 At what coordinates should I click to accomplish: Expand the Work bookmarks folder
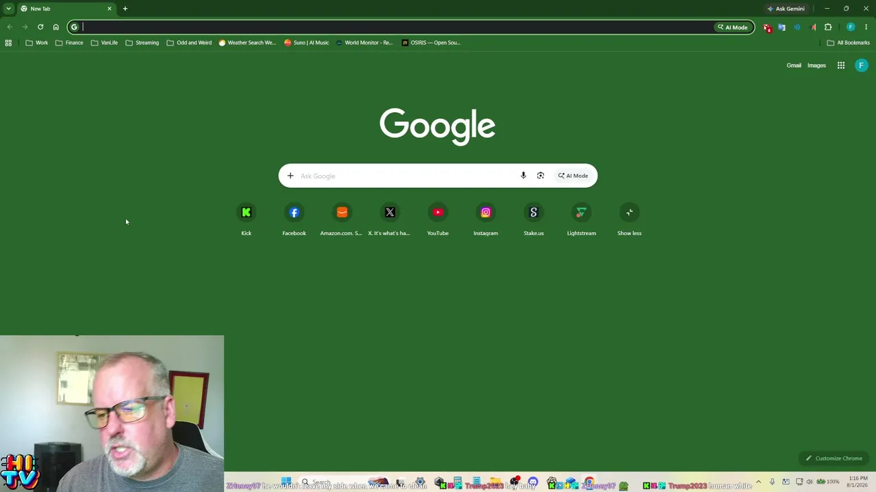pos(37,42)
